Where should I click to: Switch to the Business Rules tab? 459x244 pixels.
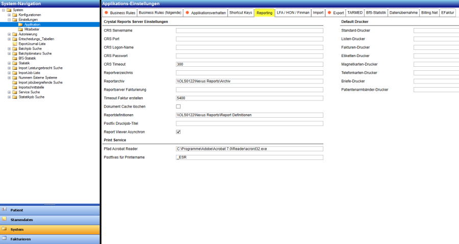pyautogui.click(x=120, y=13)
